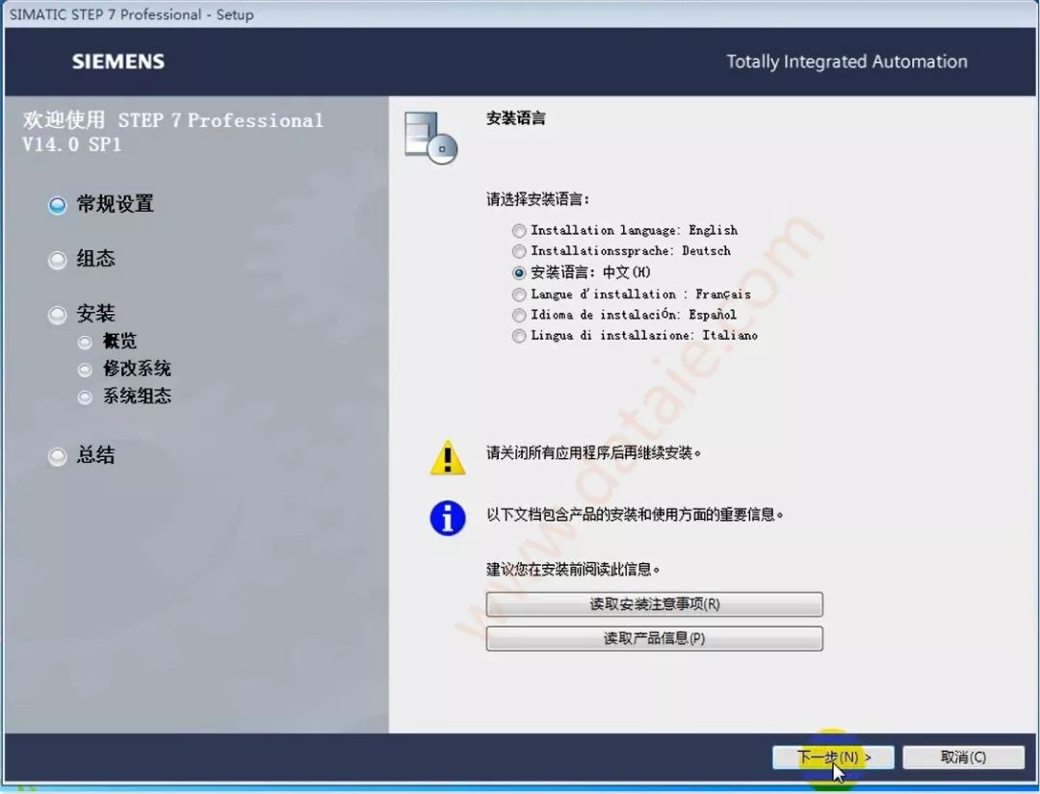Open 读取安装注意事项(R) installation notes
This screenshot has width=1040, height=794.
pyautogui.click(x=654, y=603)
